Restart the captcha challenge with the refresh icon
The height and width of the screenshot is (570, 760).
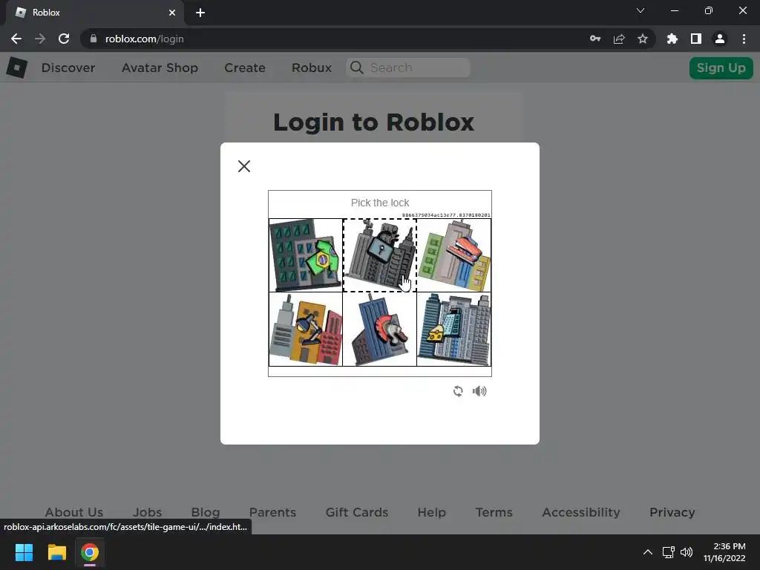[458, 391]
